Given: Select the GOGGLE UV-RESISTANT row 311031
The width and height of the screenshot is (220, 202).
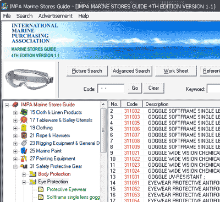Looking at the screenshot, I should point(164,177).
